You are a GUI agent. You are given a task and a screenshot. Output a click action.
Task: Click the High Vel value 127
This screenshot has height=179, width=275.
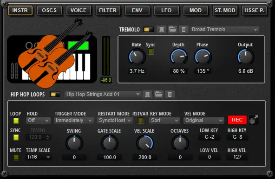[x=237, y=157]
